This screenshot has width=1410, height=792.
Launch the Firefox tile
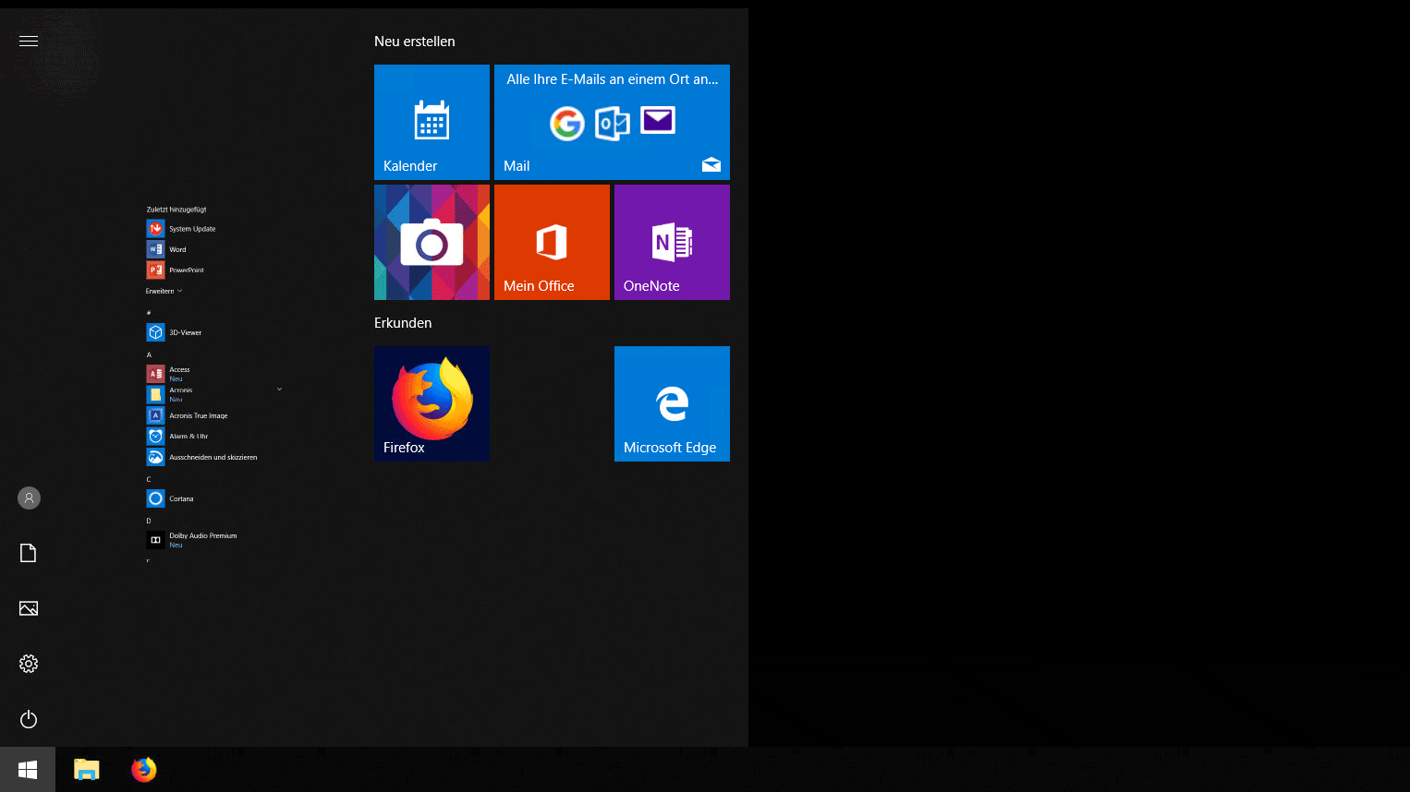[432, 403]
